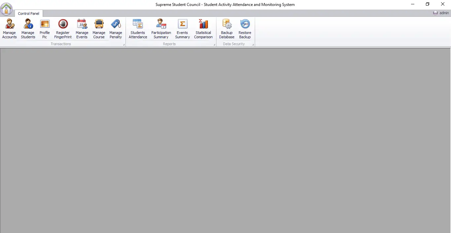This screenshot has height=233, width=451.
Task: Launch Register FingerPrint
Action: click(63, 29)
